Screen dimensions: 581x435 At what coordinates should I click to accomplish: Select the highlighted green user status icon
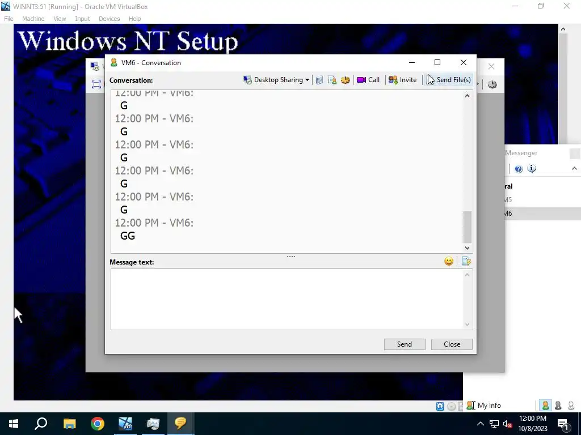point(545,406)
